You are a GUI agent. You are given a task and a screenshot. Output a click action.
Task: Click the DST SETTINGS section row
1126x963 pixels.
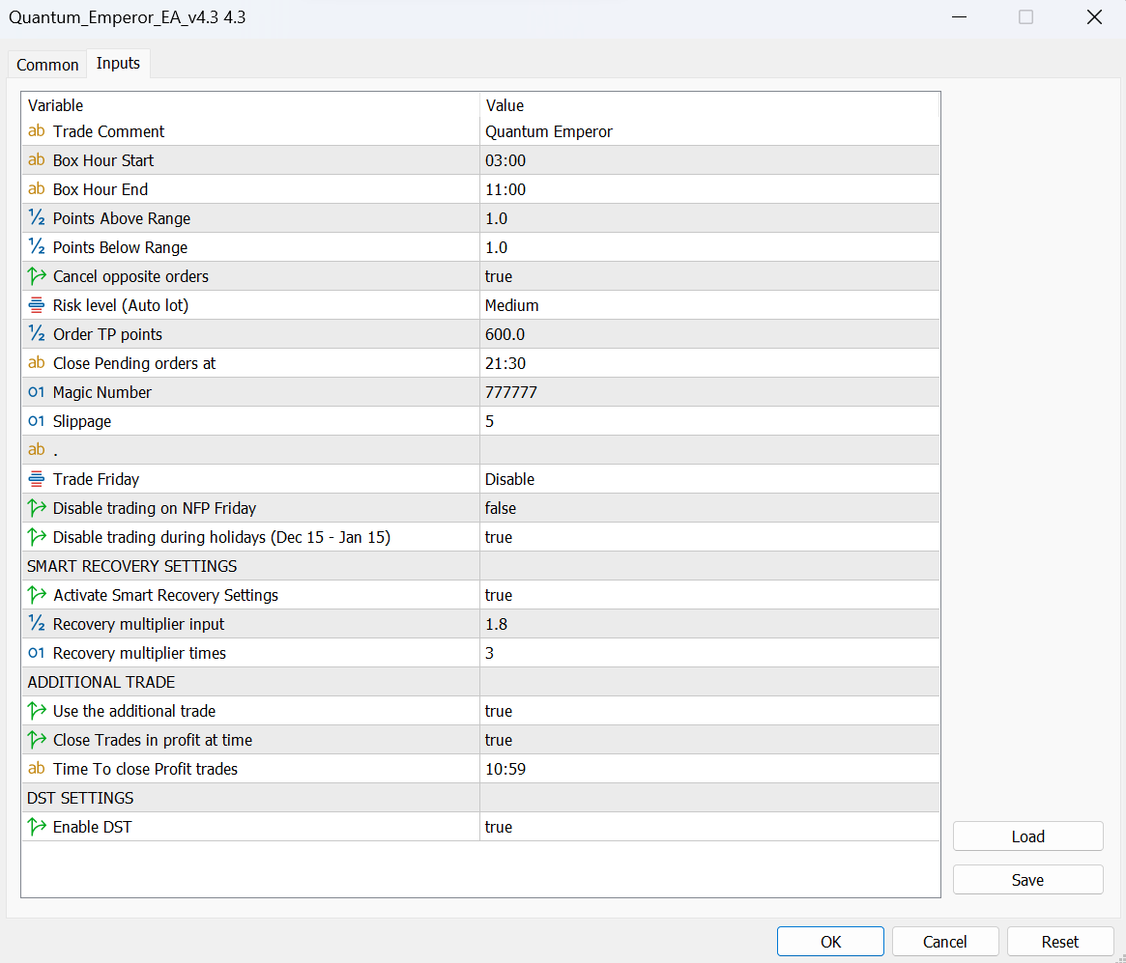click(x=480, y=798)
